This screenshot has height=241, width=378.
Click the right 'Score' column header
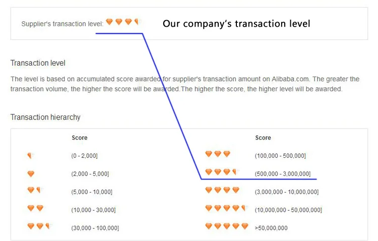click(x=263, y=138)
